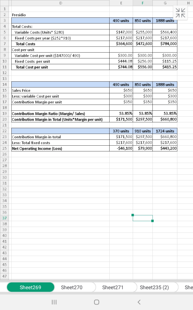Viewport: 193px width, 310px height.
Task: Select the $566,400 variable costs cell
Action: pos(165,32)
